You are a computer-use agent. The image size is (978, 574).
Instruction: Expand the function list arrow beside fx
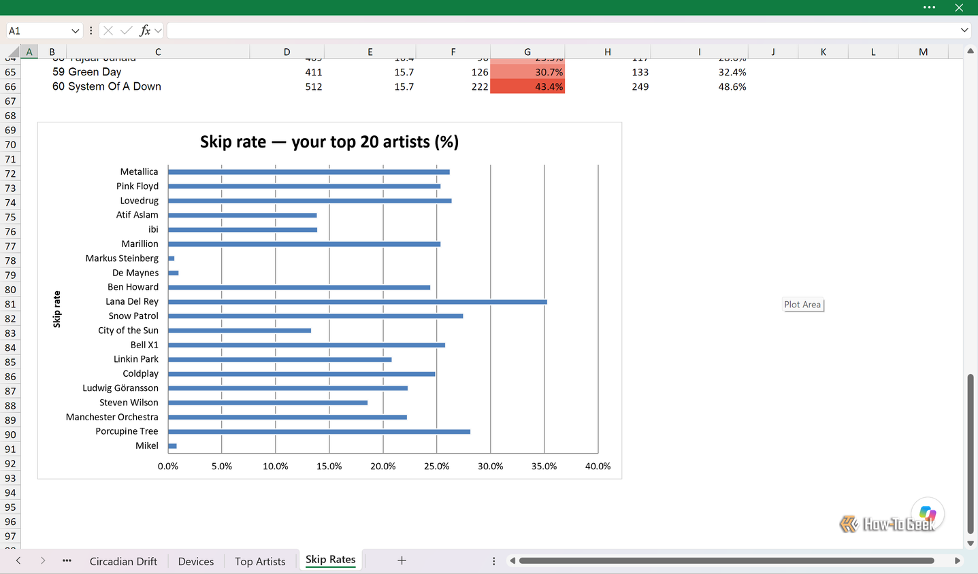pyautogui.click(x=158, y=31)
